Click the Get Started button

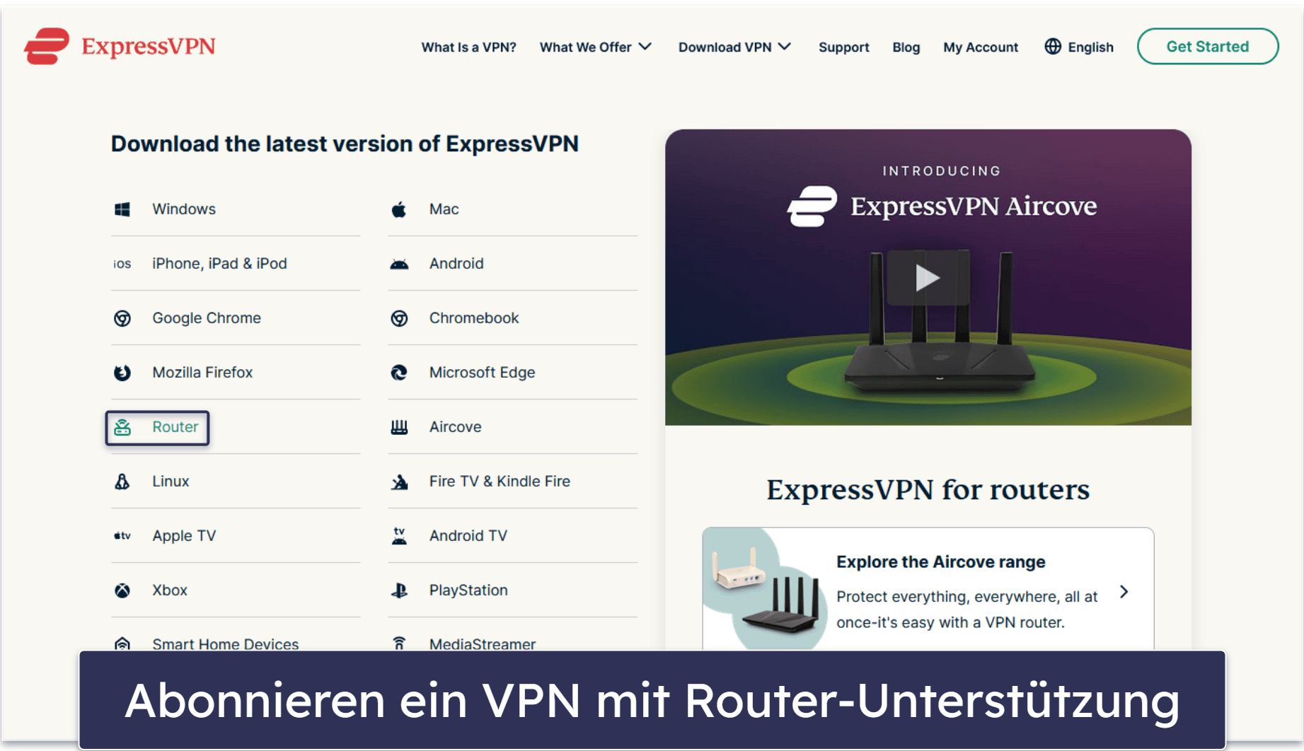coord(1207,47)
